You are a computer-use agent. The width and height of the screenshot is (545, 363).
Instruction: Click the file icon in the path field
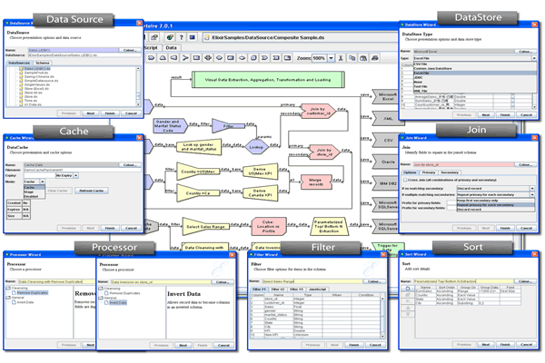click(x=207, y=37)
